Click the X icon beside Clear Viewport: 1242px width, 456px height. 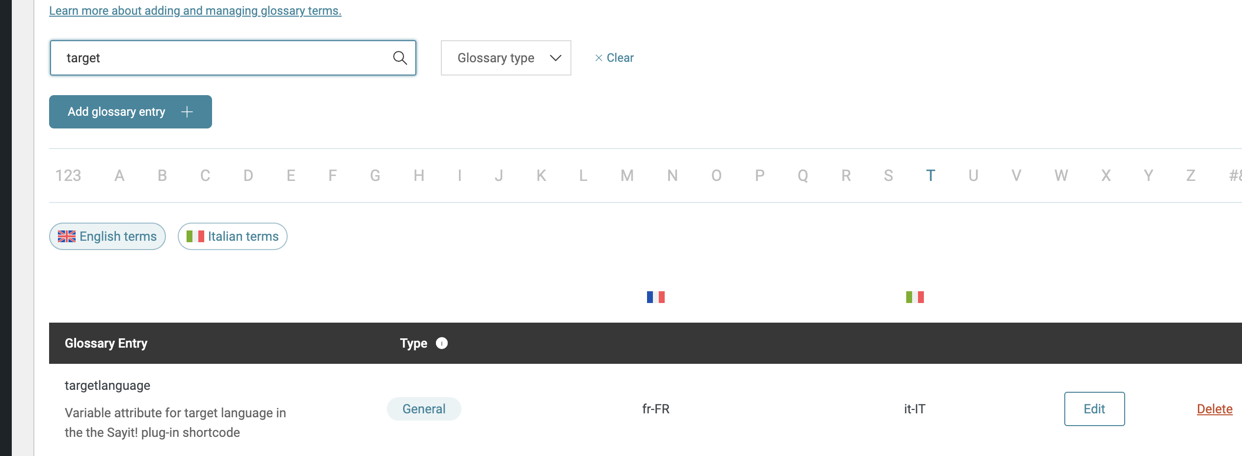599,58
